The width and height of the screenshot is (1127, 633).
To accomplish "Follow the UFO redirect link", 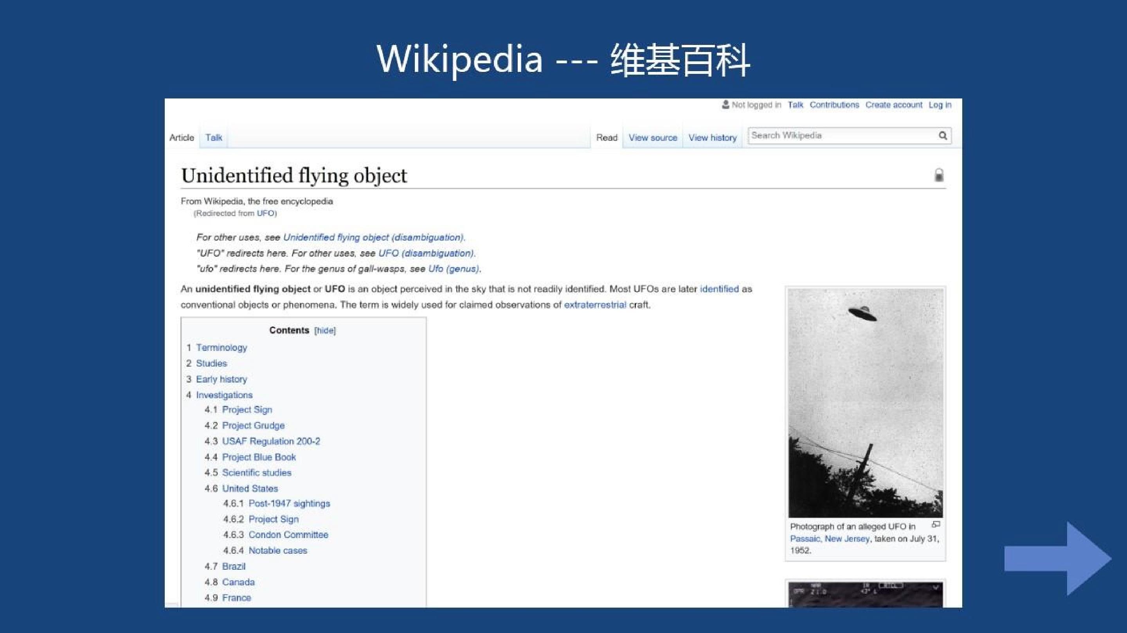I will pos(265,213).
